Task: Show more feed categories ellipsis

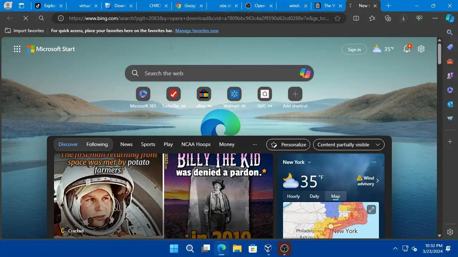Action: (x=255, y=145)
